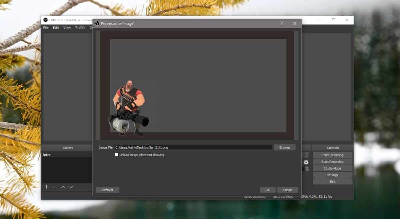Add a new scene with the plus icon
Viewport: 400px width, 219px height.
click(x=46, y=187)
